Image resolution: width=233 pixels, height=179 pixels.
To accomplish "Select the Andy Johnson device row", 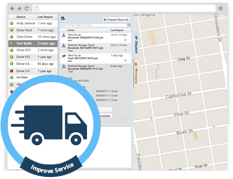I will point(33,23).
